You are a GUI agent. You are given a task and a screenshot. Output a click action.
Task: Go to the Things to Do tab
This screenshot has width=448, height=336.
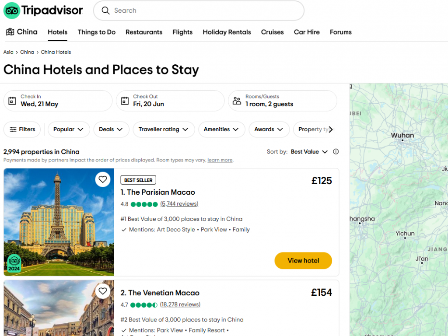point(97,32)
